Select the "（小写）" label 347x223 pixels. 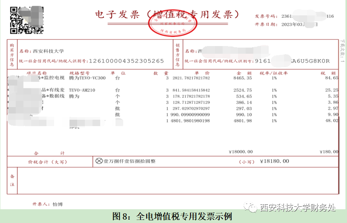click(247, 162)
